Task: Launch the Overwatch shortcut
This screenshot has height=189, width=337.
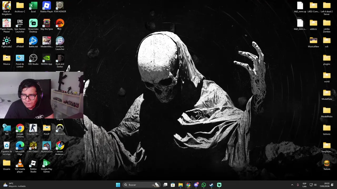Action: 60,130
